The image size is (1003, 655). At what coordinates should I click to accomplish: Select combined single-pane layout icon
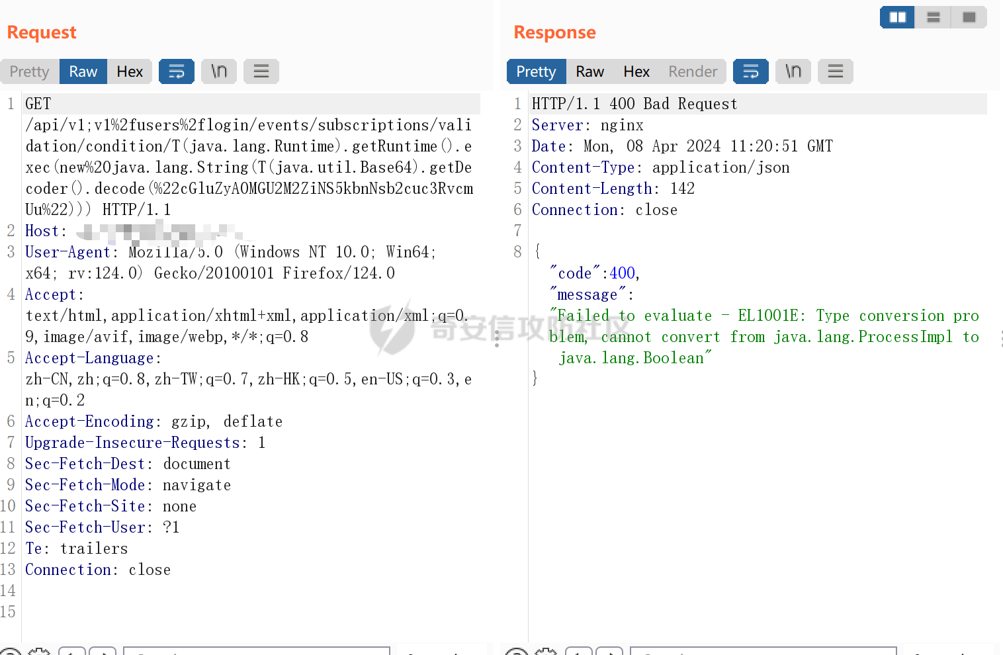click(x=969, y=17)
